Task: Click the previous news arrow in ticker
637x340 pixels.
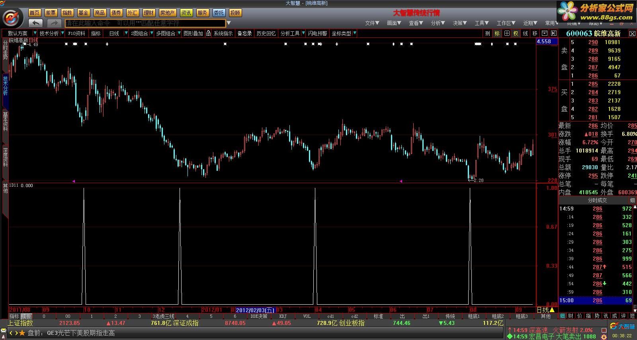Action: click(11, 333)
